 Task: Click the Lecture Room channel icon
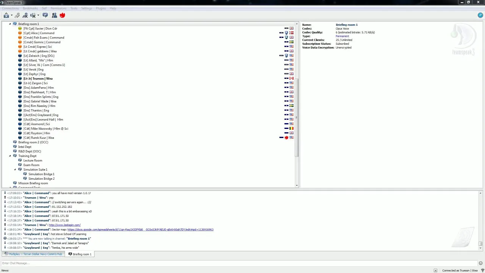tap(20, 160)
